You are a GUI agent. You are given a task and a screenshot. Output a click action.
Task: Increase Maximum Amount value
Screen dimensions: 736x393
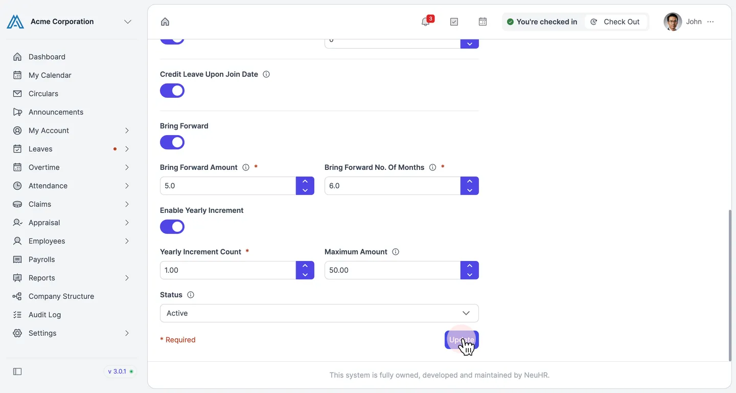470,266
